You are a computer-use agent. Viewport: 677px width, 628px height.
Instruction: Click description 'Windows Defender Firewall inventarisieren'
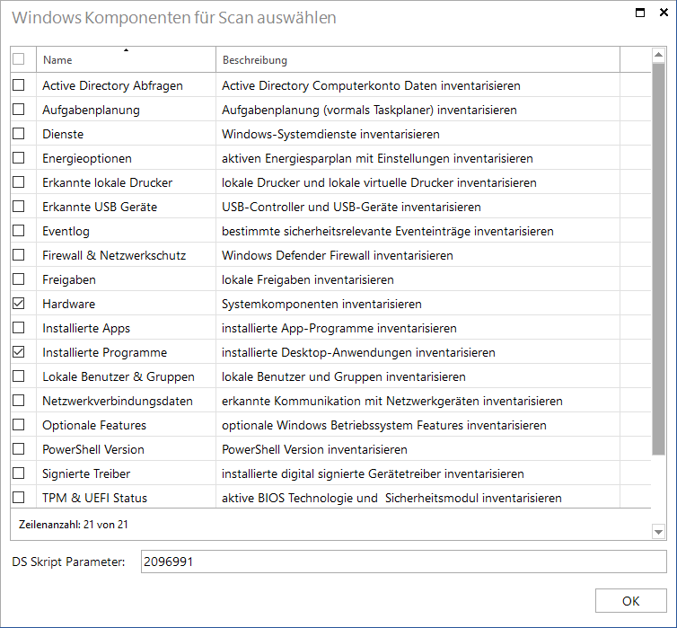click(338, 255)
